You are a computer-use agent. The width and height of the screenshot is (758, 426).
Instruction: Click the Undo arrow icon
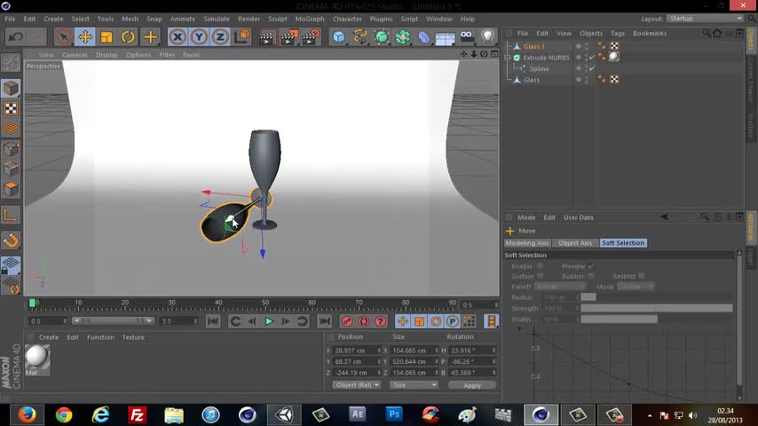[16, 36]
